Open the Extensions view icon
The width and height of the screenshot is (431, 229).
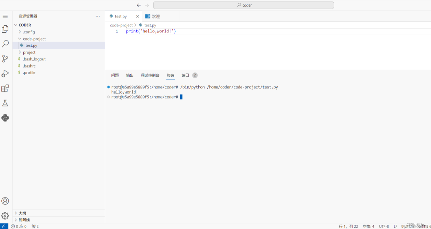[5, 89]
